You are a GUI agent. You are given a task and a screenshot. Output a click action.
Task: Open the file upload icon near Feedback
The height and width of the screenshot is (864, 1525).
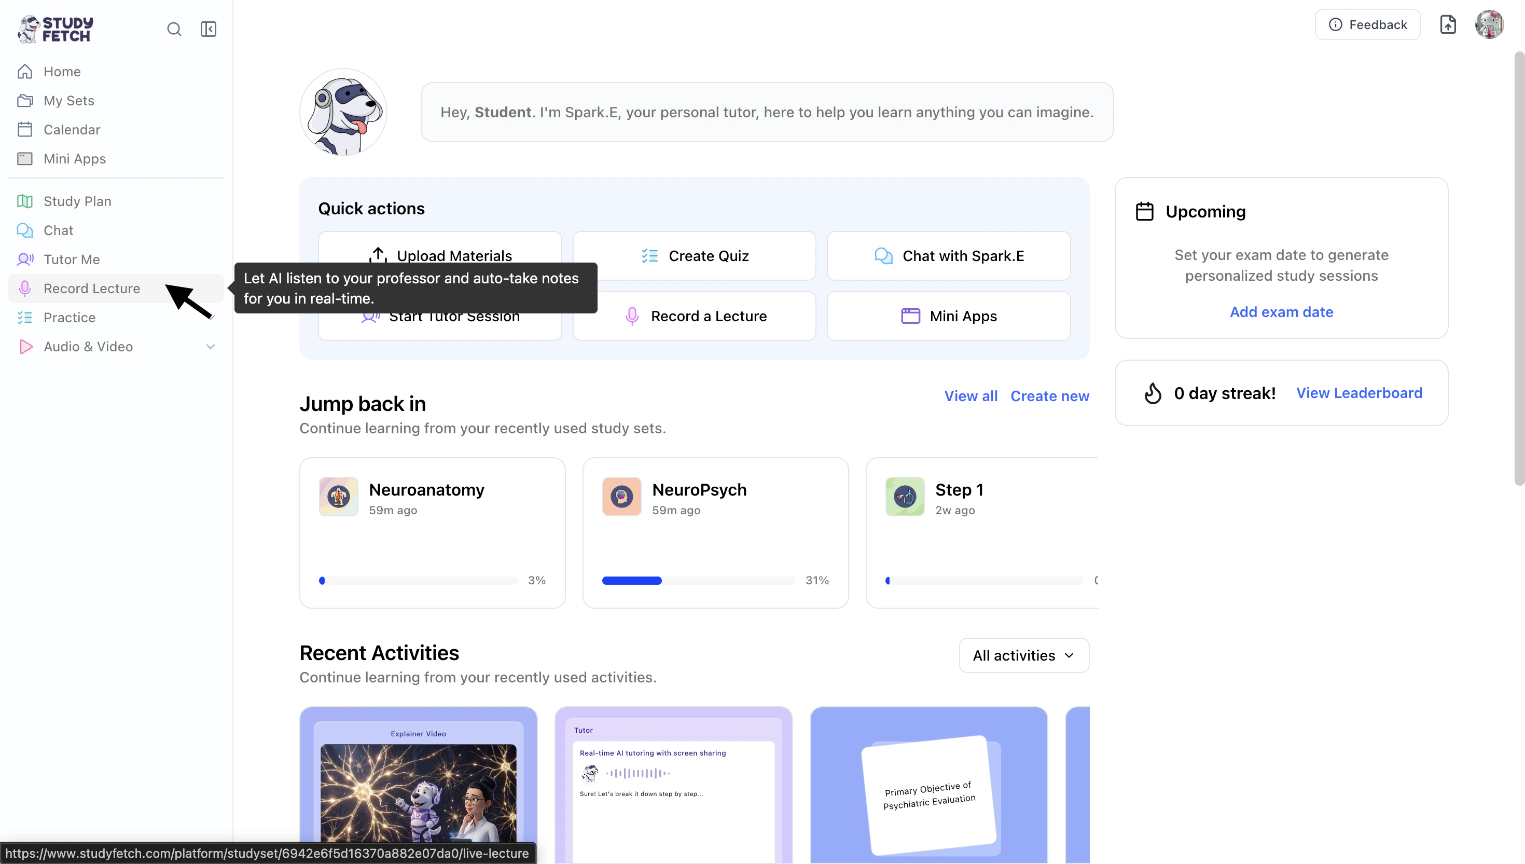[1448, 24]
